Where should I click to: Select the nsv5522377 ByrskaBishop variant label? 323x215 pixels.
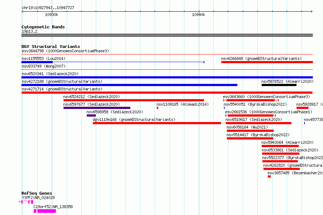(293, 158)
